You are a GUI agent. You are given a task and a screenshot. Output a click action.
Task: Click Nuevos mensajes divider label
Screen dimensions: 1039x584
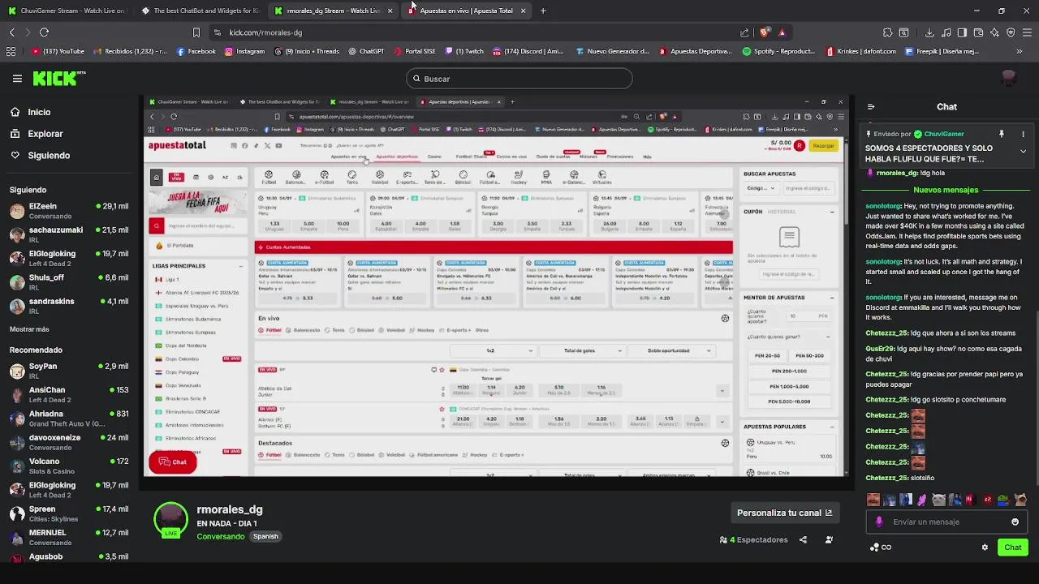click(x=946, y=190)
